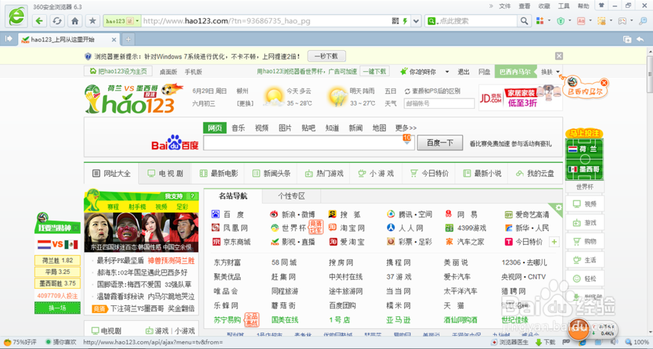This screenshot has height=349, width=653.
Task: Click the hao123 site logo
Action: point(134,99)
